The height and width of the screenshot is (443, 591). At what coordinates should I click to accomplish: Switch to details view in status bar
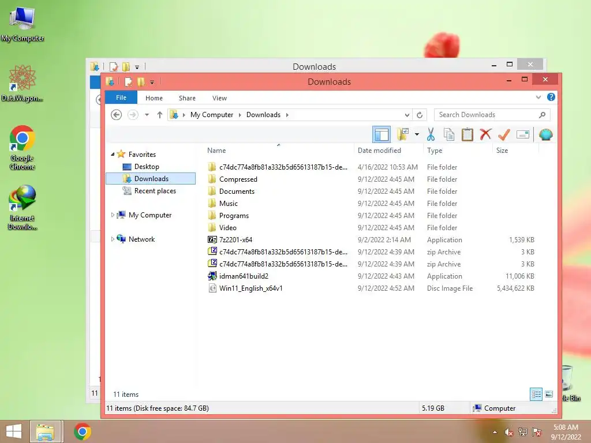pos(536,395)
